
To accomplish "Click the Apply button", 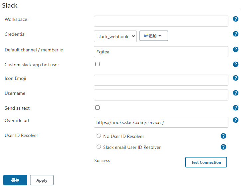I will (x=42, y=180).
